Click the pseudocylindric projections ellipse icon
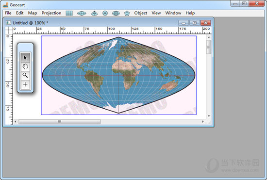This screenshot has height=180, width=267. [x=82, y=13]
